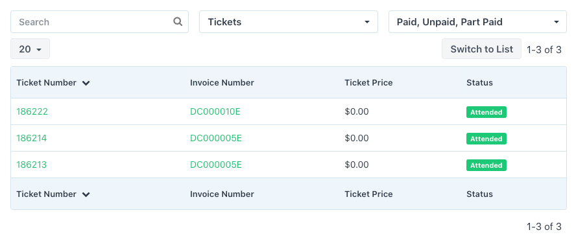This screenshot has height=241, width=576.
Task: Click the magnifying glass search icon
Action: tap(178, 21)
